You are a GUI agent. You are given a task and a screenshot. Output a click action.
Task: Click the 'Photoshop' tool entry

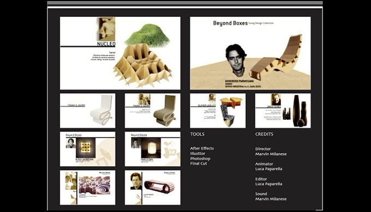pos(200,159)
